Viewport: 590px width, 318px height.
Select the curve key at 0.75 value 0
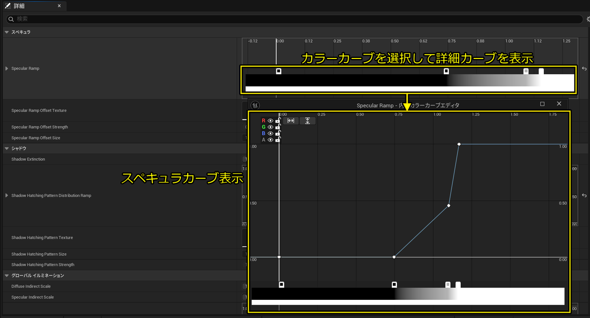tap(394, 257)
